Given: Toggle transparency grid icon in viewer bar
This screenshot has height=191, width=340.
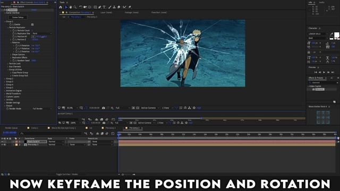Looking at the screenshot, I should coord(138,108).
